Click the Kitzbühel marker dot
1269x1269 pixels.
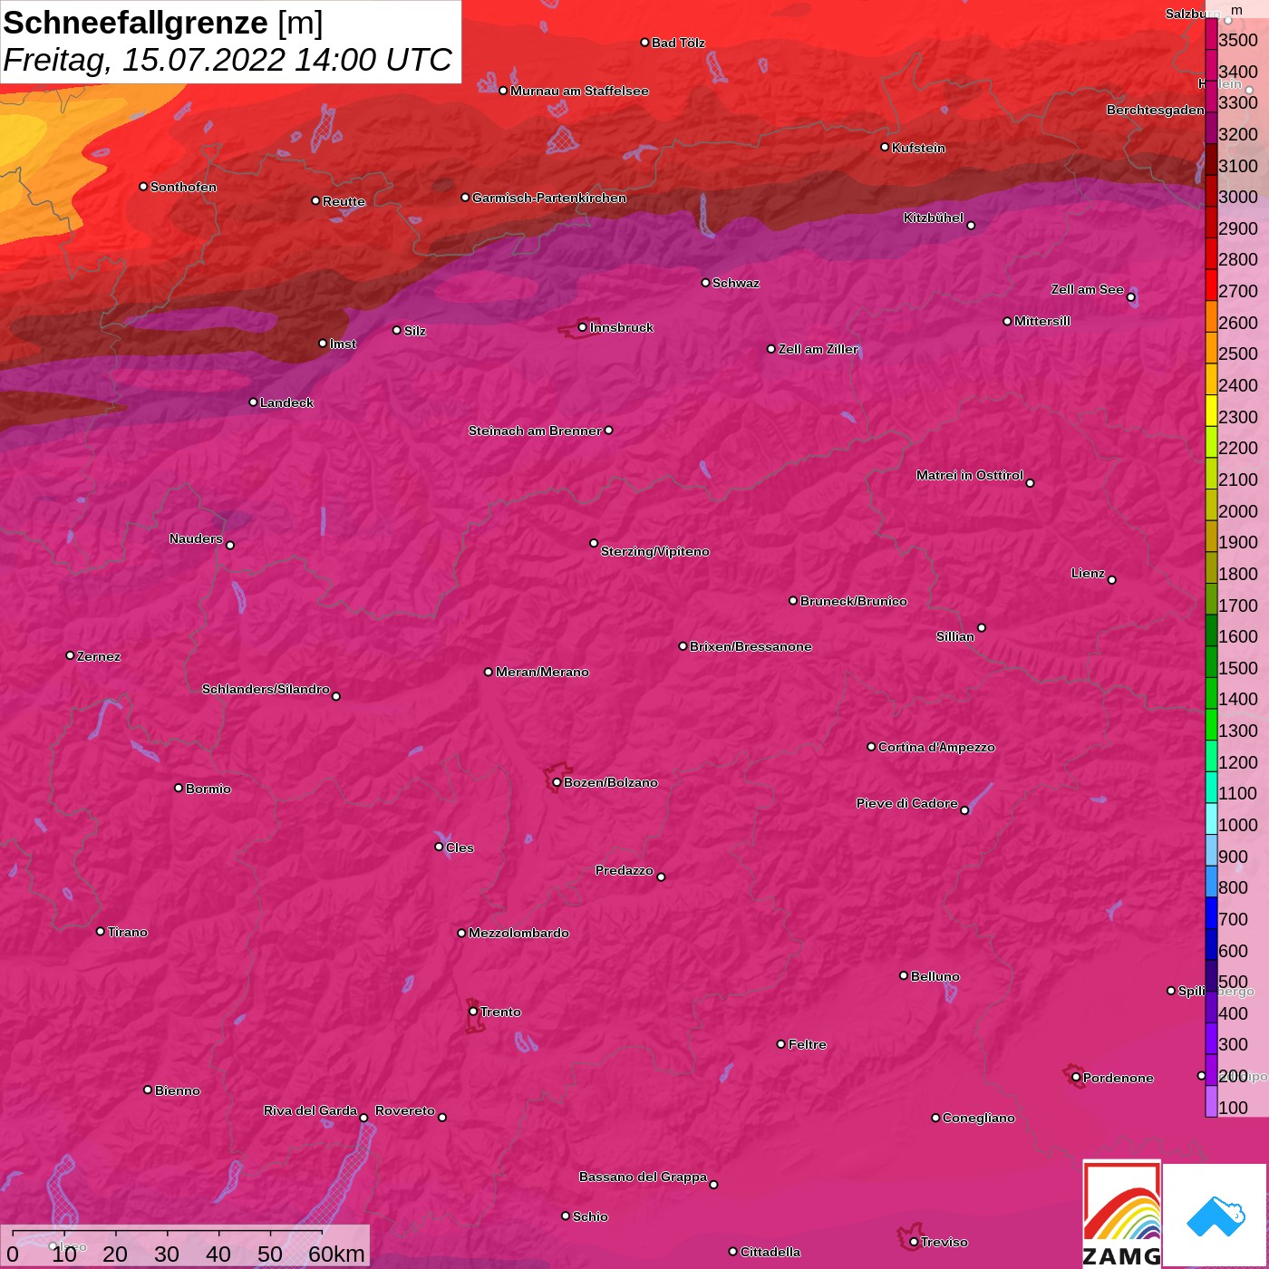coord(971,226)
